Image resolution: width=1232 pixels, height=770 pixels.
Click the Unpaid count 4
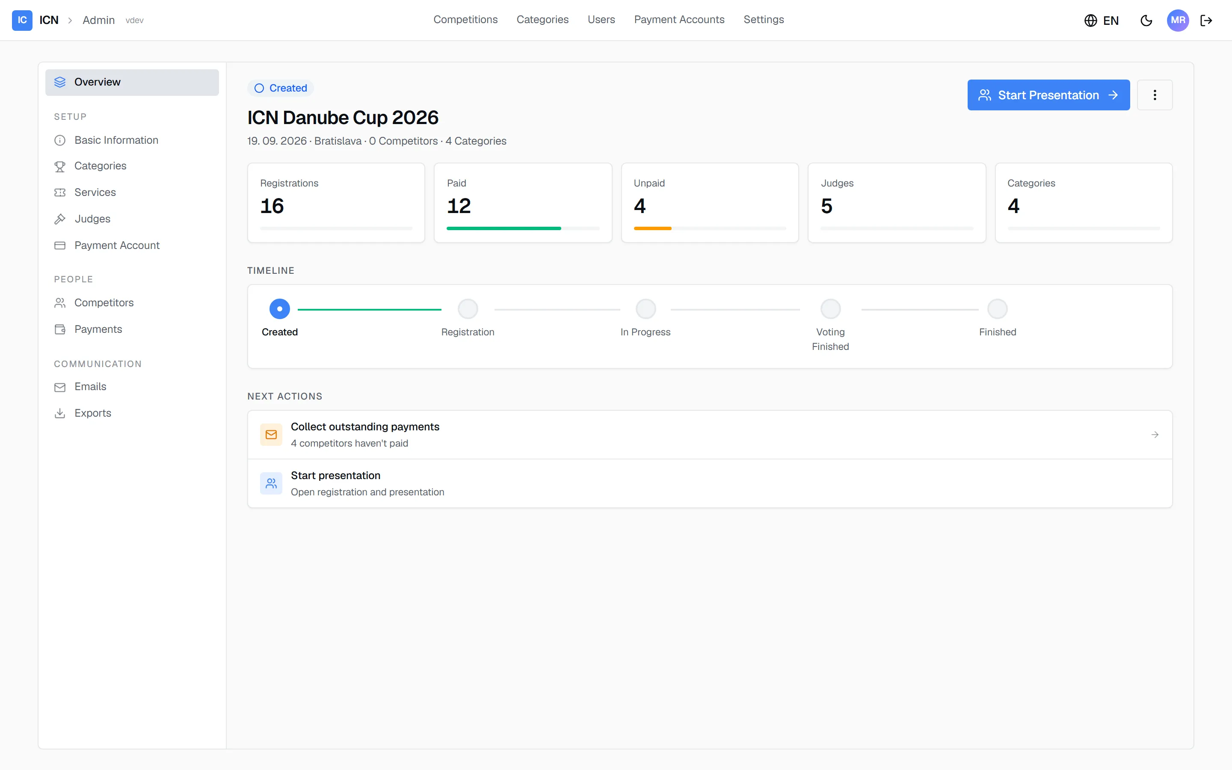tap(640, 206)
